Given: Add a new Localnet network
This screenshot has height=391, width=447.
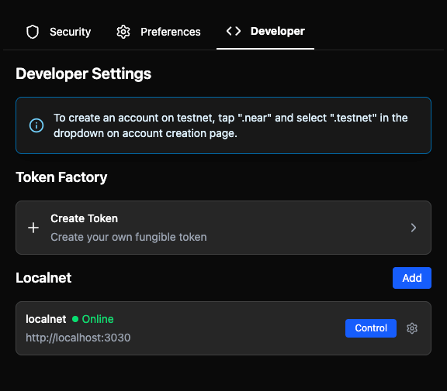Looking at the screenshot, I should [412, 278].
